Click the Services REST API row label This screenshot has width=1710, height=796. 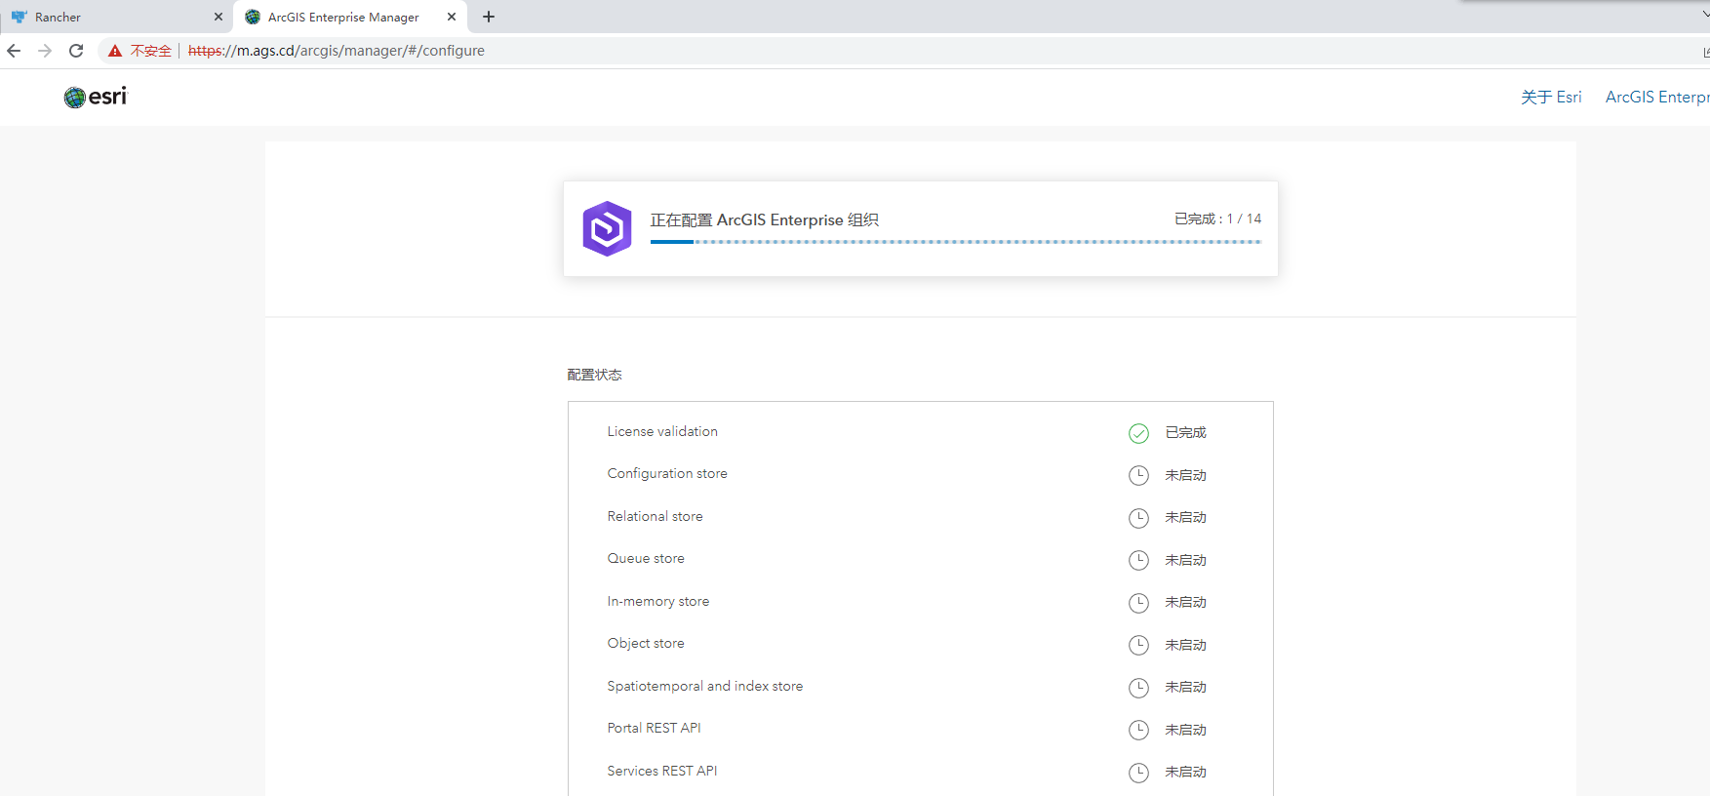pos(662,771)
